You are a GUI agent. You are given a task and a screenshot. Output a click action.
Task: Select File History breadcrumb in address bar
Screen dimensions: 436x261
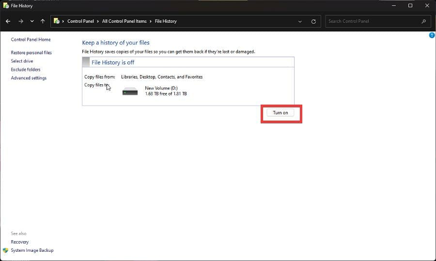[x=166, y=21]
